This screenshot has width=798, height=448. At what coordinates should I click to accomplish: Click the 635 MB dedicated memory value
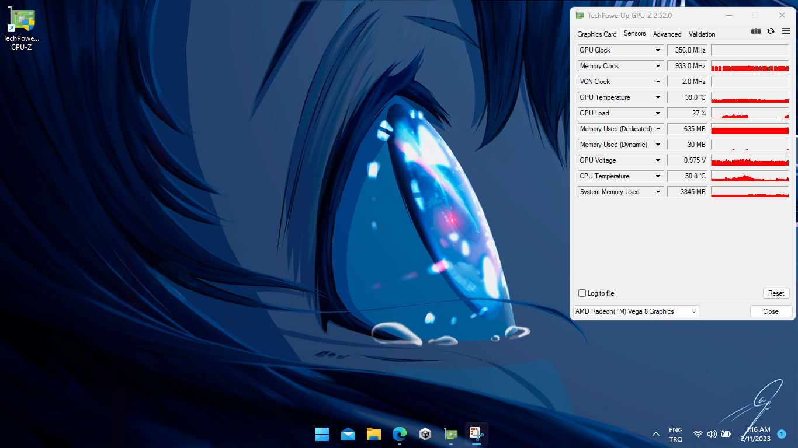point(688,129)
